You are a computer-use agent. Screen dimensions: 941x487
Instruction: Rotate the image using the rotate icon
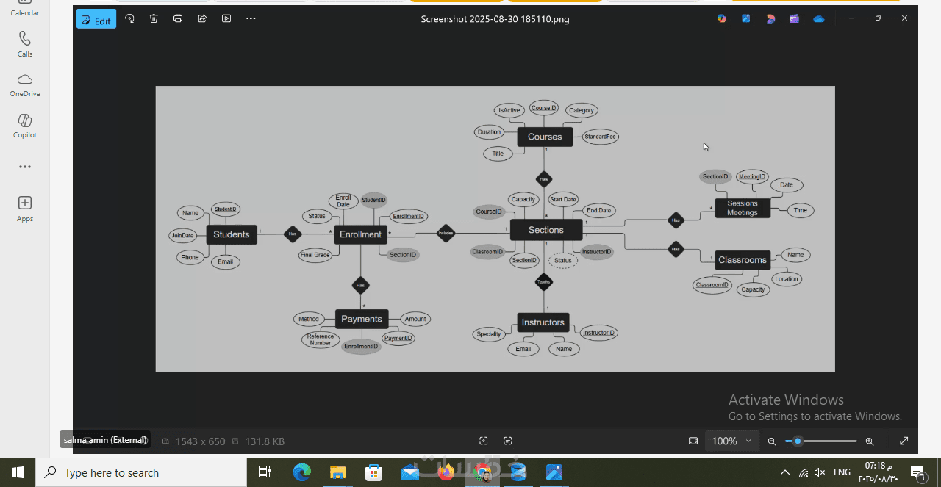click(129, 18)
